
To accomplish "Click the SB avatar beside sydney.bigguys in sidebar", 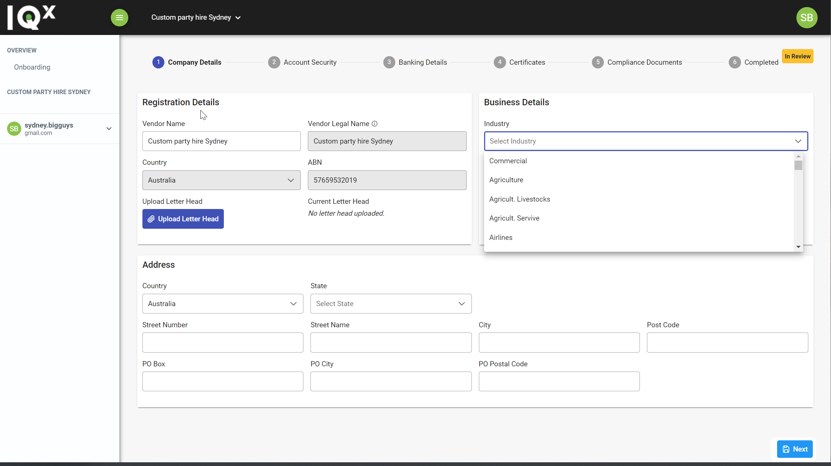I will click(14, 129).
